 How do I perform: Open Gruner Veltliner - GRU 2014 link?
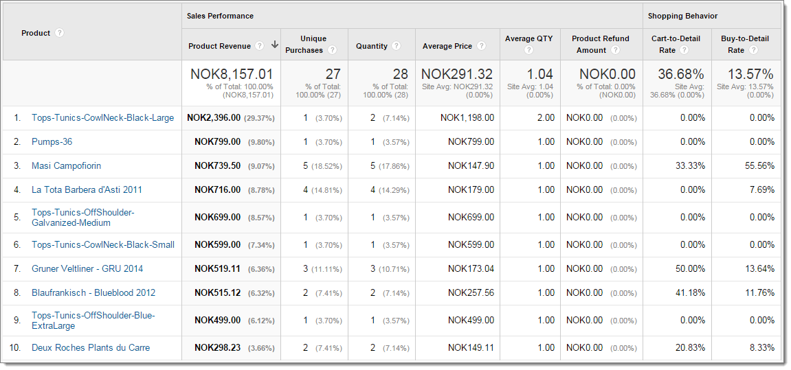pyautogui.click(x=87, y=269)
